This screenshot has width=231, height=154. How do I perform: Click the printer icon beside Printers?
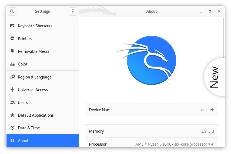pyautogui.click(x=12, y=38)
